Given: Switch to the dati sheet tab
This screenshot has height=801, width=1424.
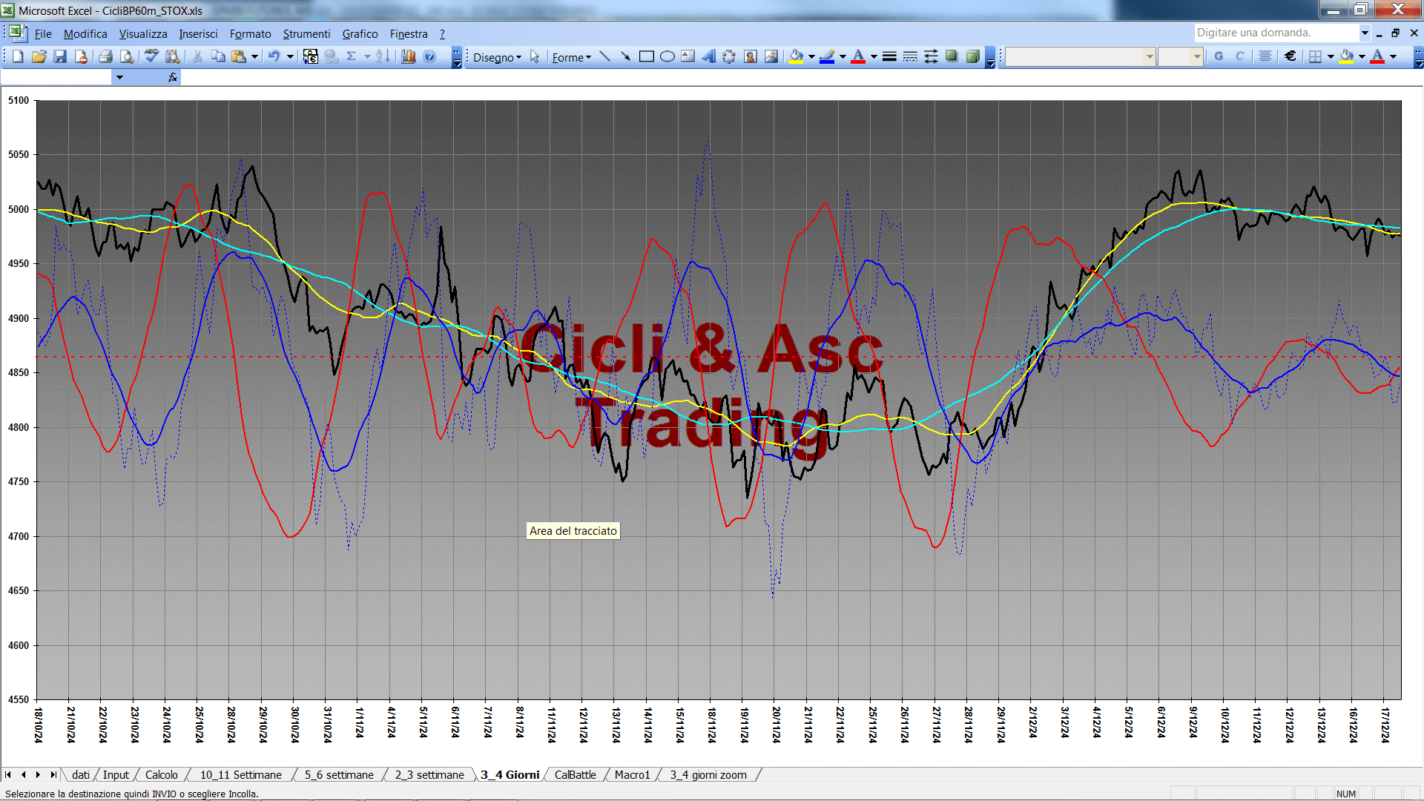Looking at the screenshot, I should pos(81,775).
